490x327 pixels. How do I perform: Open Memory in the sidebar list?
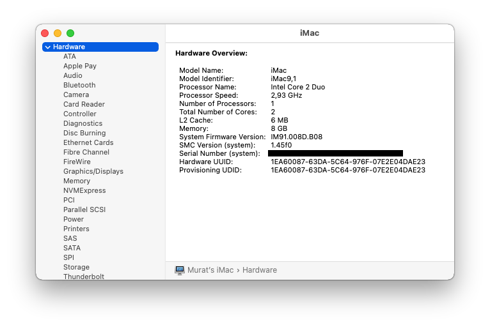(77, 181)
